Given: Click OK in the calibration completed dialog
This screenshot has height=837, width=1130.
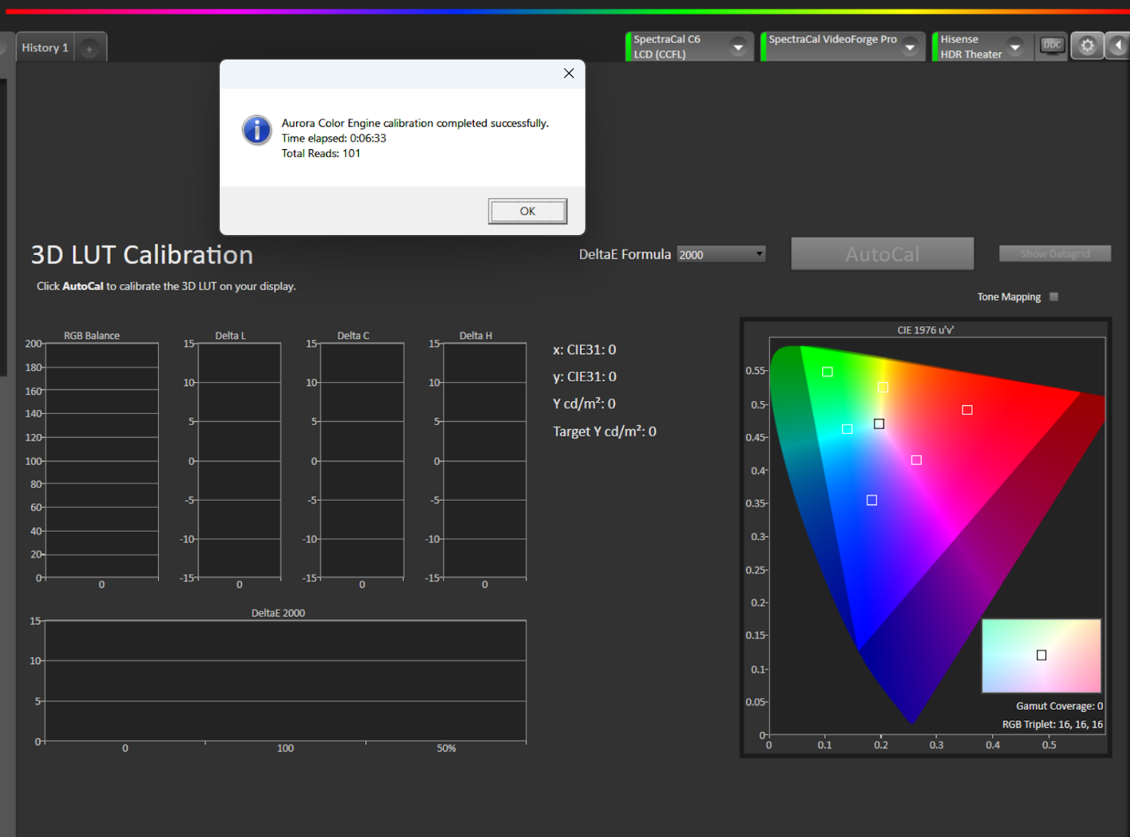Looking at the screenshot, I should (527, 211).
